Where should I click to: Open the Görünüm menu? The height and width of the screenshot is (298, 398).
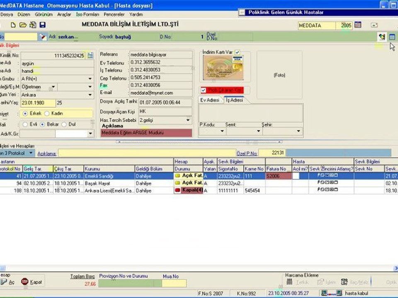[x=44, y=14]
